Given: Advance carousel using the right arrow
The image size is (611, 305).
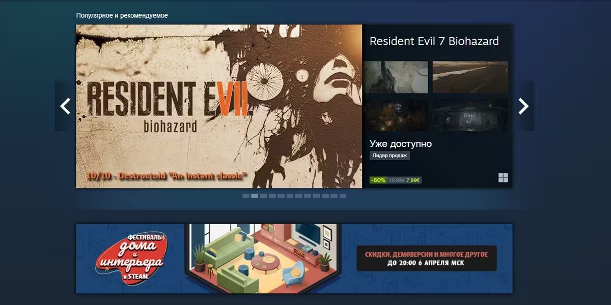Looking at the screenshot, I should (x=524, y=106).
